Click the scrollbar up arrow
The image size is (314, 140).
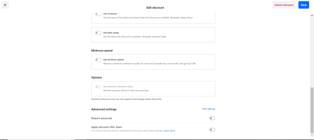click(312, 15)
